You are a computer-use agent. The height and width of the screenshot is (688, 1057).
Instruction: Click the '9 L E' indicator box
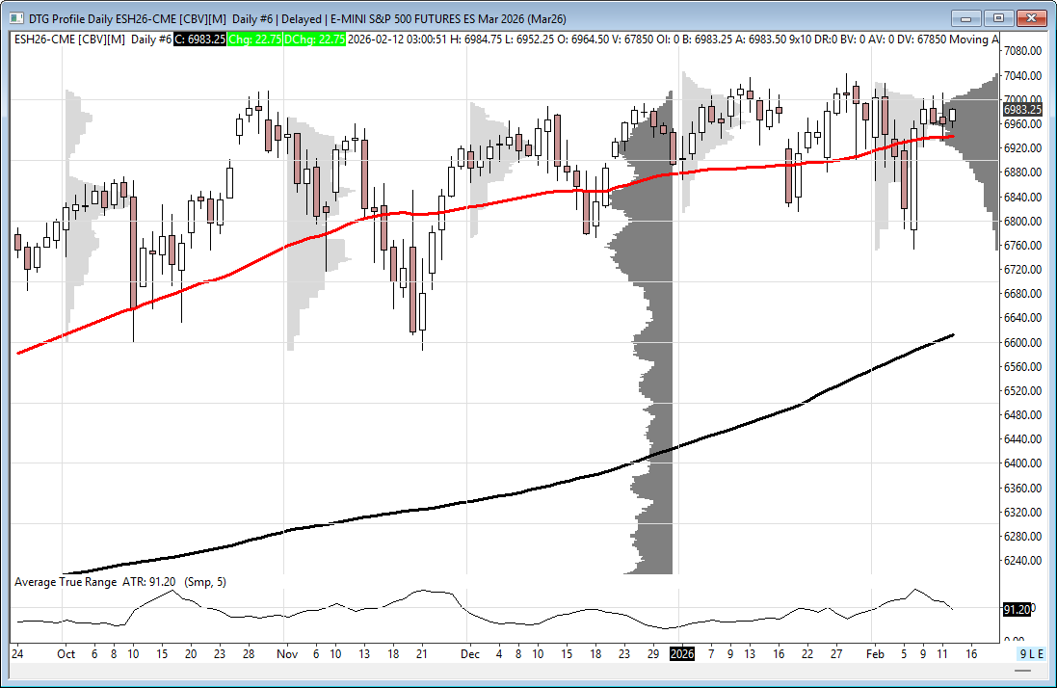pos(1032,653)
